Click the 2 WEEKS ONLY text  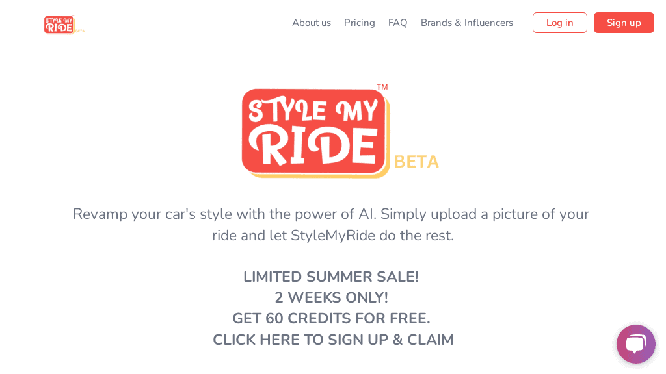pos(331,297)
